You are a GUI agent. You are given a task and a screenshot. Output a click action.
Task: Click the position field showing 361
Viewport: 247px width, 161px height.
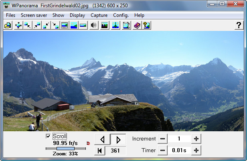click(115, 151)
